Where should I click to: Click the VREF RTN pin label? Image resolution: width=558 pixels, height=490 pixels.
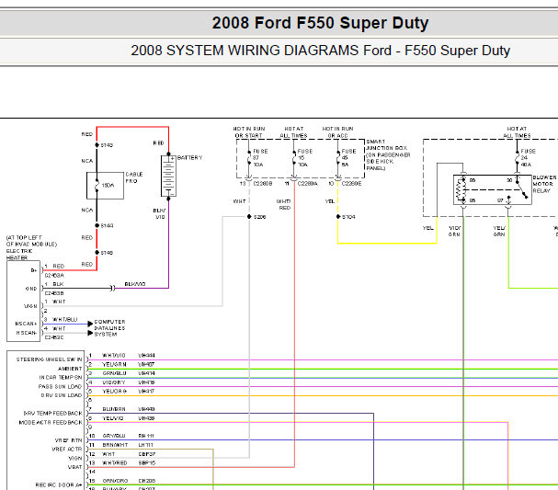69,440
